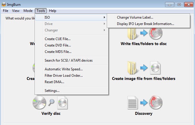The image size is (195, 125).
Task: Click the Discovery icon
Action: point(144,103)
